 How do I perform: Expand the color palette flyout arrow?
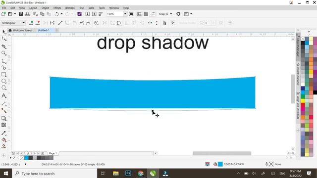(x=309, y=32)
